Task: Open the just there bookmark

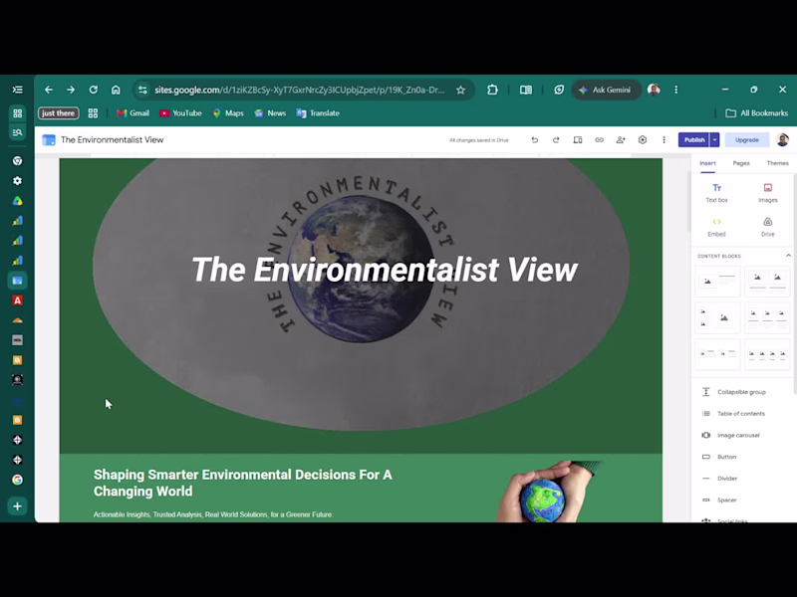Action: tap(58, 113)
